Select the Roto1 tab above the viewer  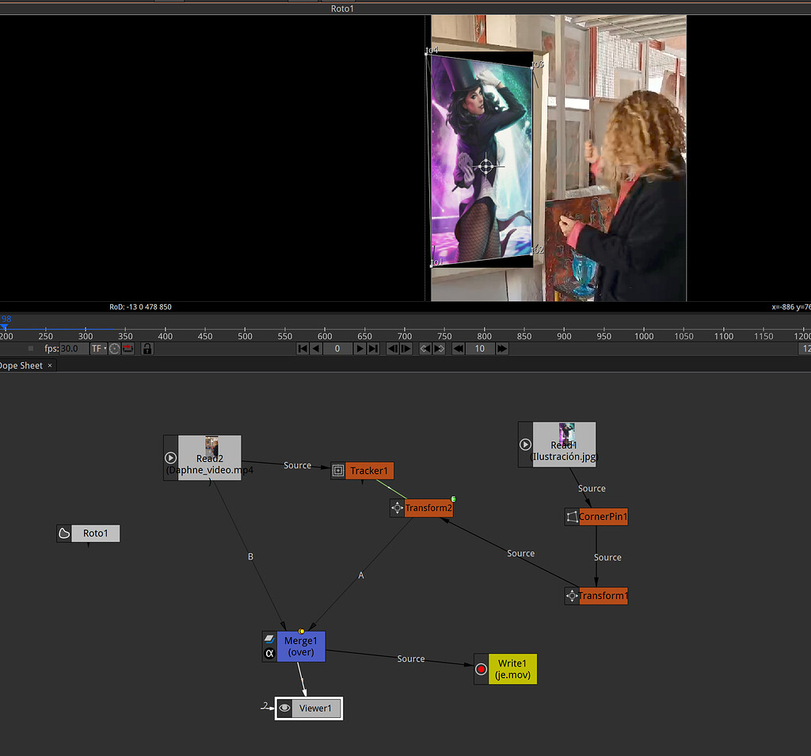pyautogui.click(x=342, y=9)
